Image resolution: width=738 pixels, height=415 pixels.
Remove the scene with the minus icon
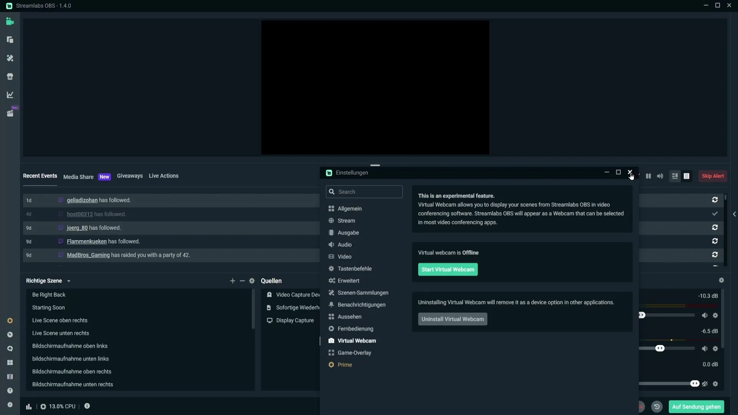[242, 281]
